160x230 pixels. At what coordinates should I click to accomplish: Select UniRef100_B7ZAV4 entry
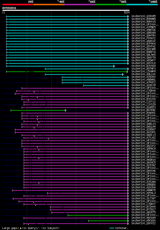pyautogui.click(x=143, y=207)
